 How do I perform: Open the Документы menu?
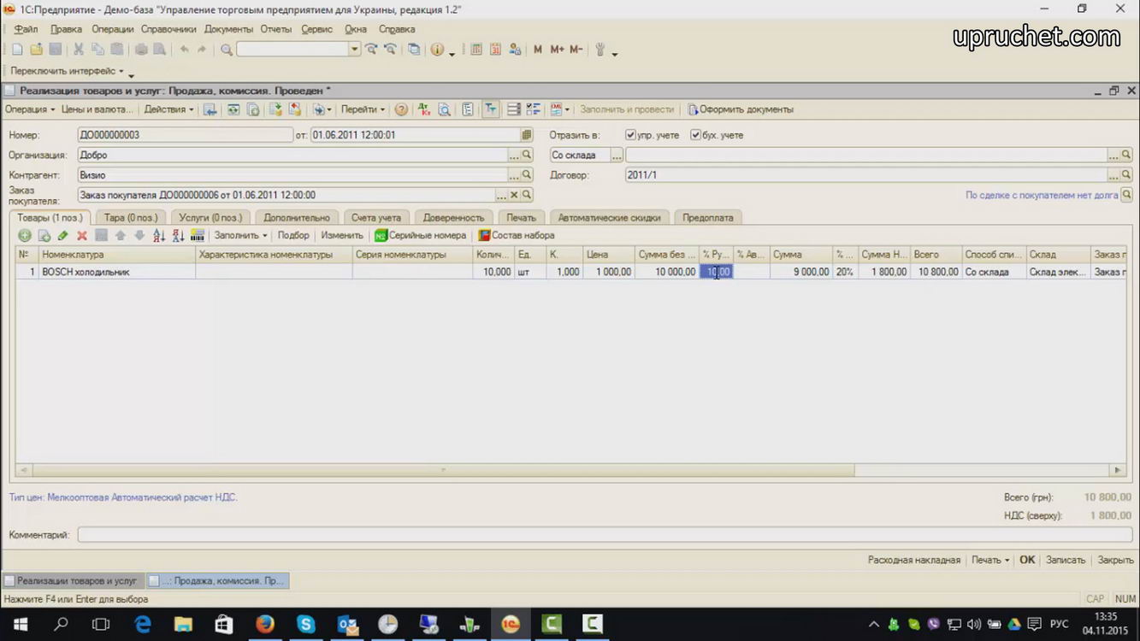point(228,29)
